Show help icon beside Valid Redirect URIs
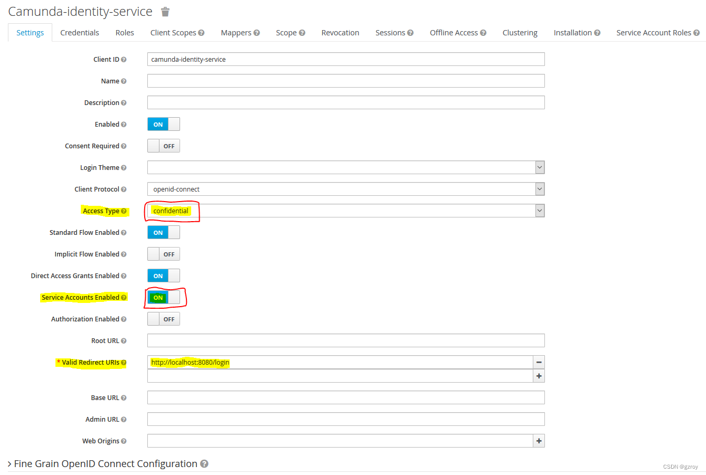This screenshot has width=706, height=475. coord(124,363)
